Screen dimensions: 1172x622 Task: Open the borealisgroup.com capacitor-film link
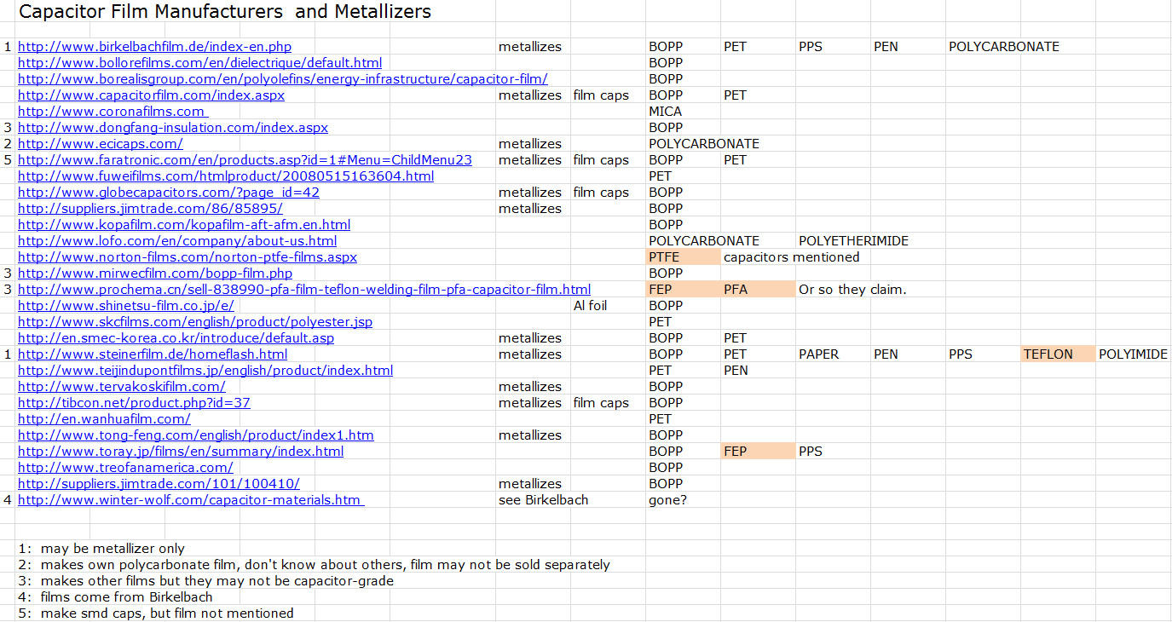pos(282,79)
